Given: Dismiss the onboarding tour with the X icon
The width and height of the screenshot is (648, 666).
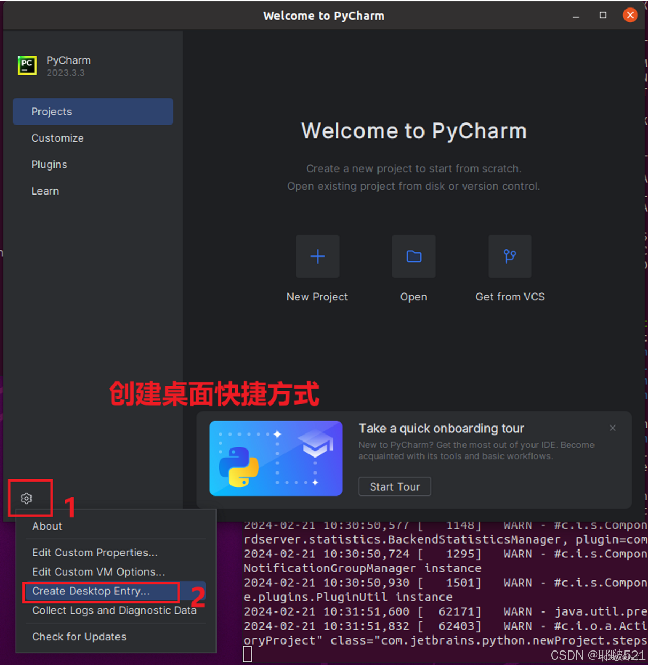Looking at the screenshot, I should [x=612, y=428].
